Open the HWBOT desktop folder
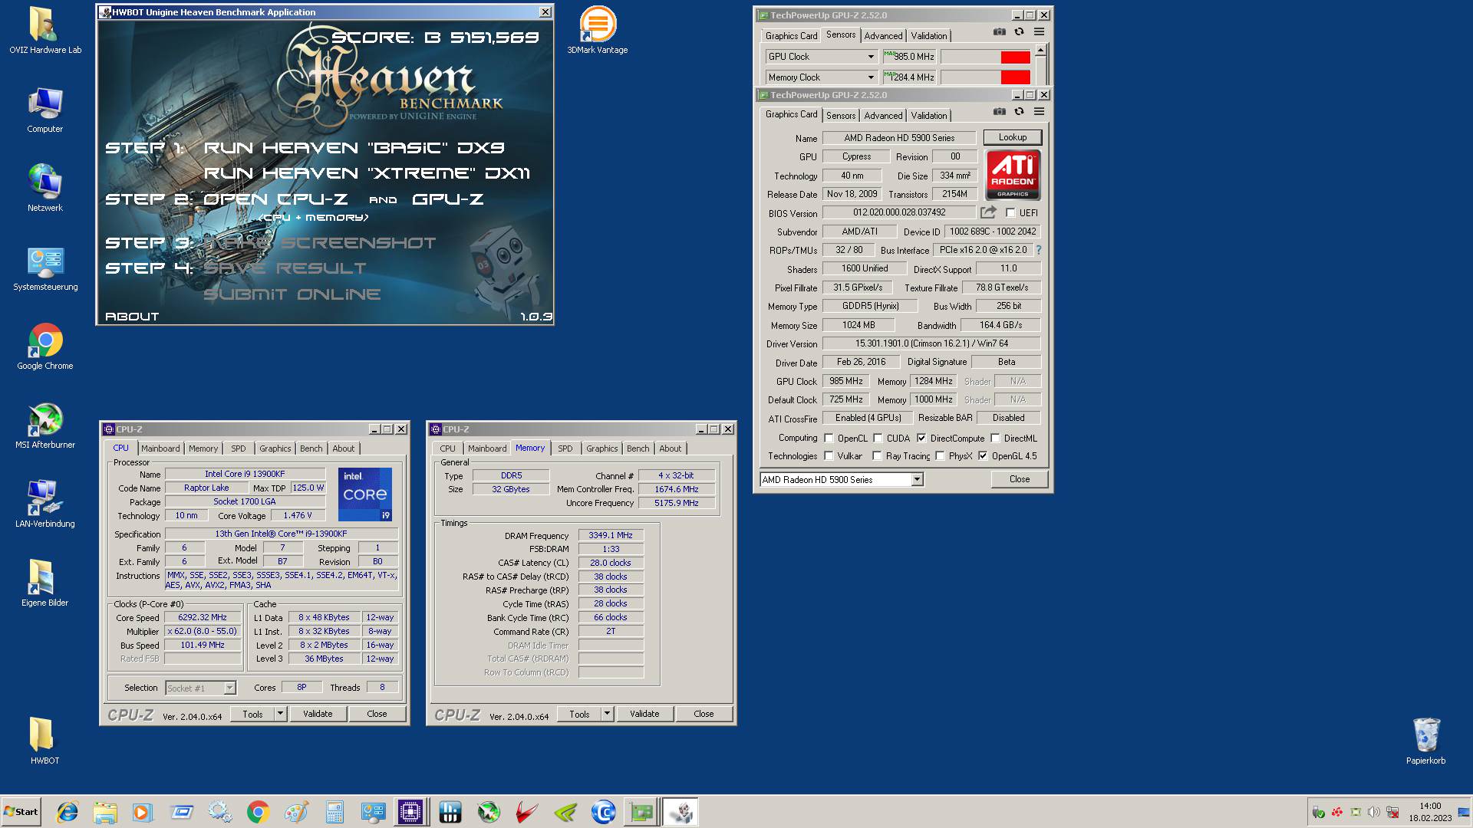The width and height of the screenshot is (1473, 828). click(x=44, y=741)
